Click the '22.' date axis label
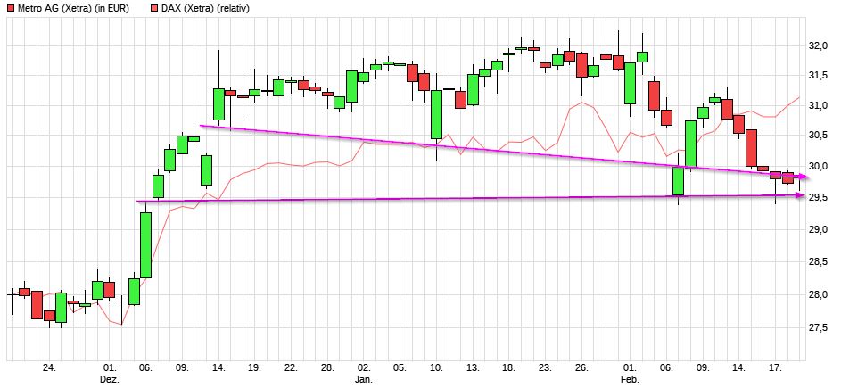 pos(292,368)
